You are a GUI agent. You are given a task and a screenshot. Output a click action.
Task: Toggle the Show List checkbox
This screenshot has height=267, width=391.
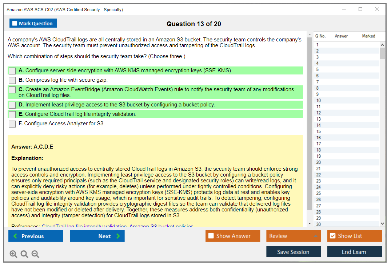[332, 236]
